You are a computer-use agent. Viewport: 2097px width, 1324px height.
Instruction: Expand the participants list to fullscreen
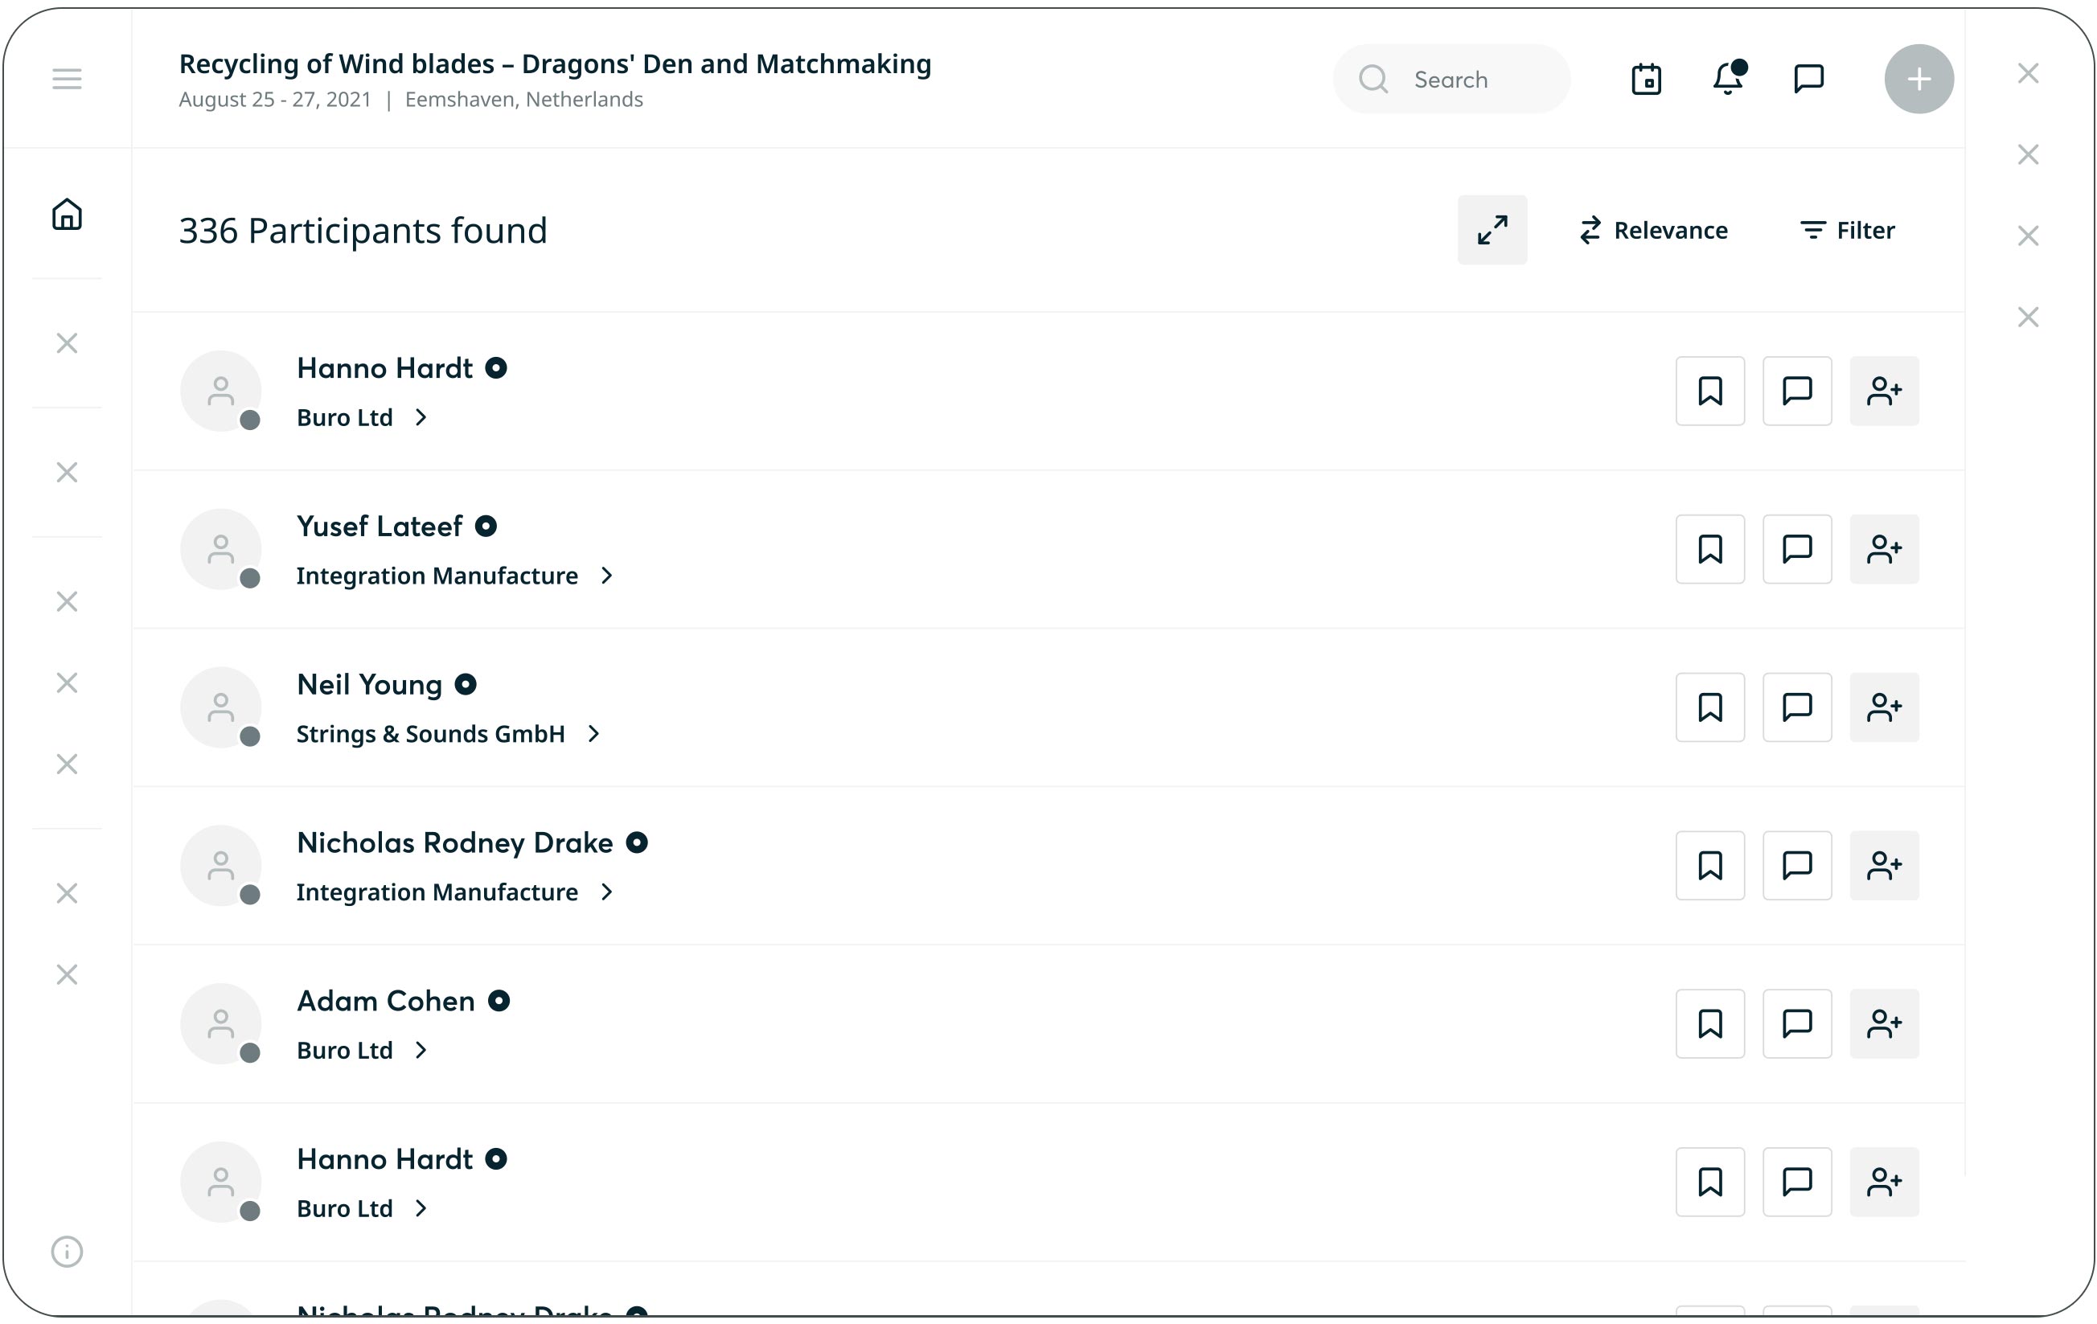pos(1492,230)
